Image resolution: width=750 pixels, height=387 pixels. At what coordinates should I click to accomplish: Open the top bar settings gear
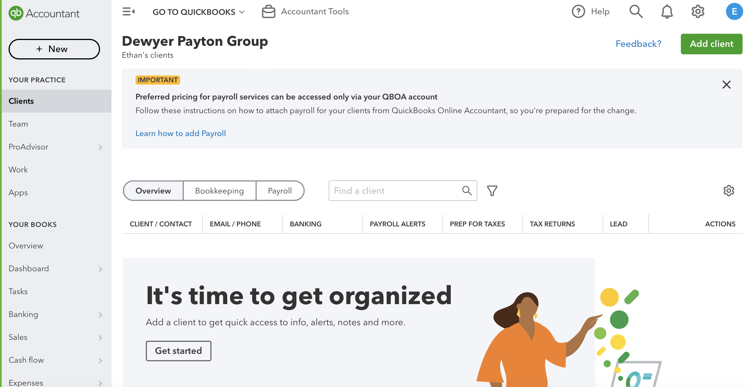click(698, 12)
